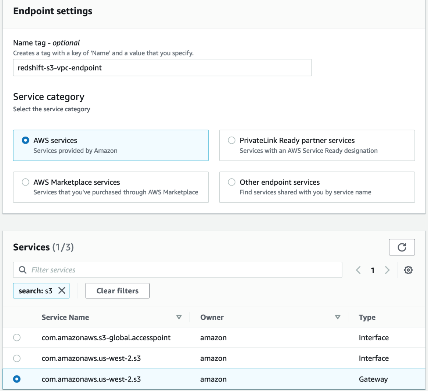Viewport: 428px width, 391px height.
Task: Edit the Name tag input field
Action: (162, 68)
